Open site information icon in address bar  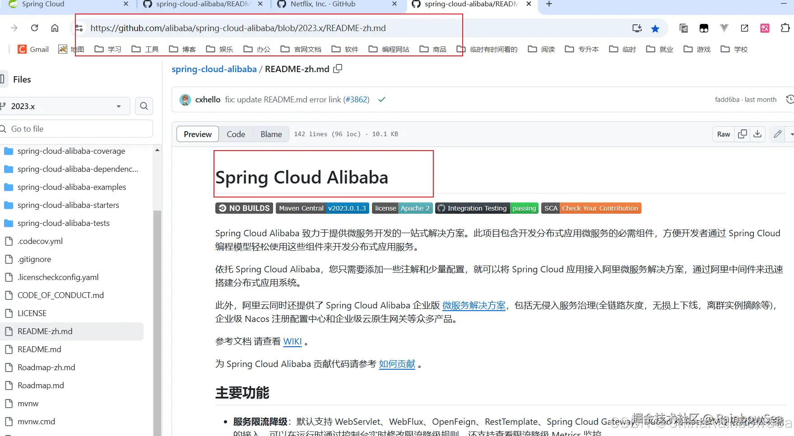coord(79,28)
